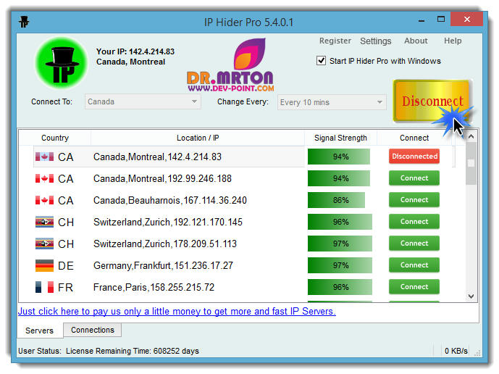Click the big yellow Disconnect button
Viewport: 499px width, 374px height.
coord(432,101)
